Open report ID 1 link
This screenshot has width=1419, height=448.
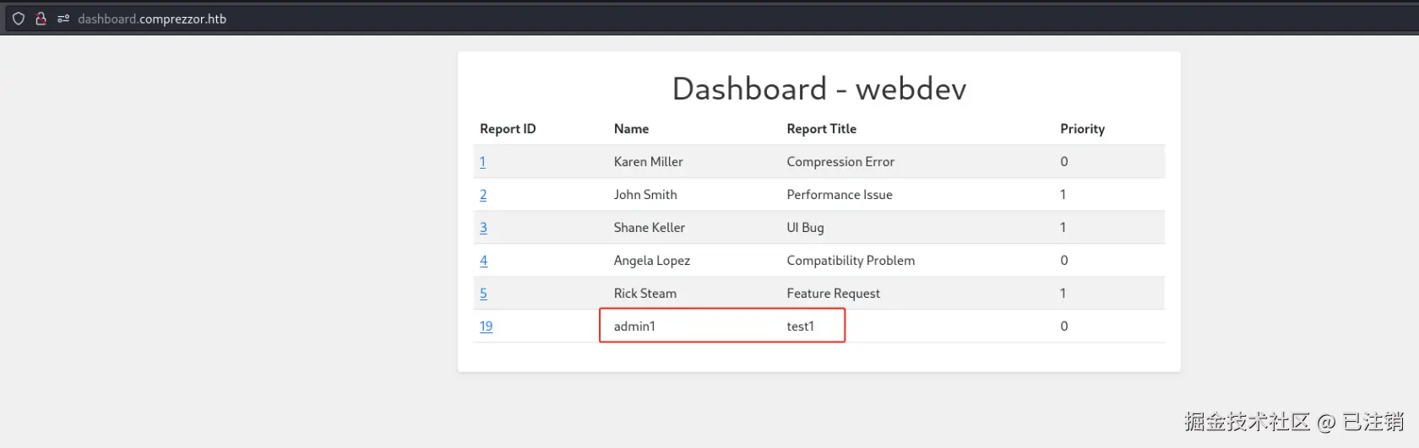(x=482, y=162)
